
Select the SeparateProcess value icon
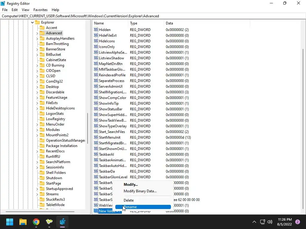pyautogui.click(x=96, y=81)
